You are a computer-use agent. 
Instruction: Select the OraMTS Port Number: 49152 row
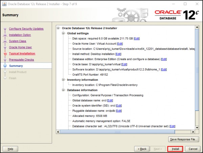point(90,75)
